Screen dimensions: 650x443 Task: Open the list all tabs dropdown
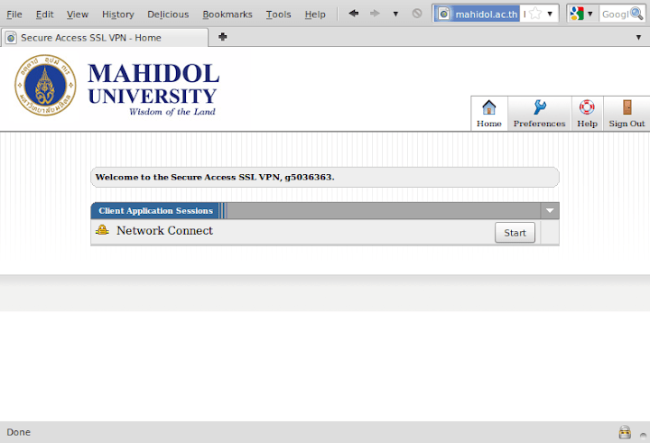638,38
